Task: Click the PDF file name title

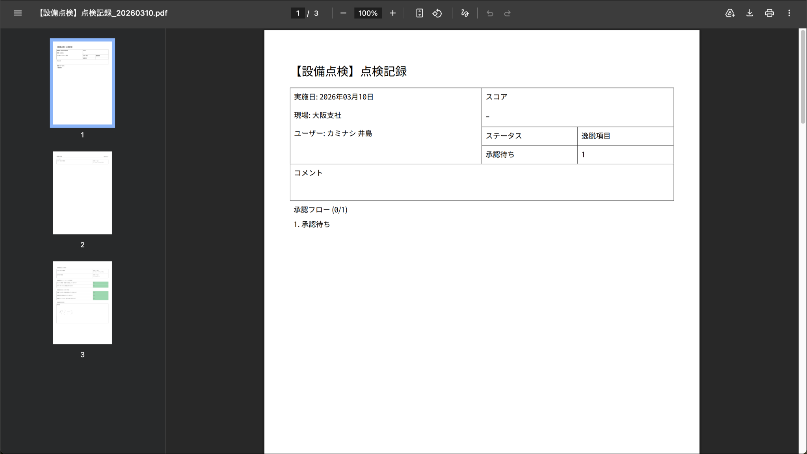Action: [103, 13]
